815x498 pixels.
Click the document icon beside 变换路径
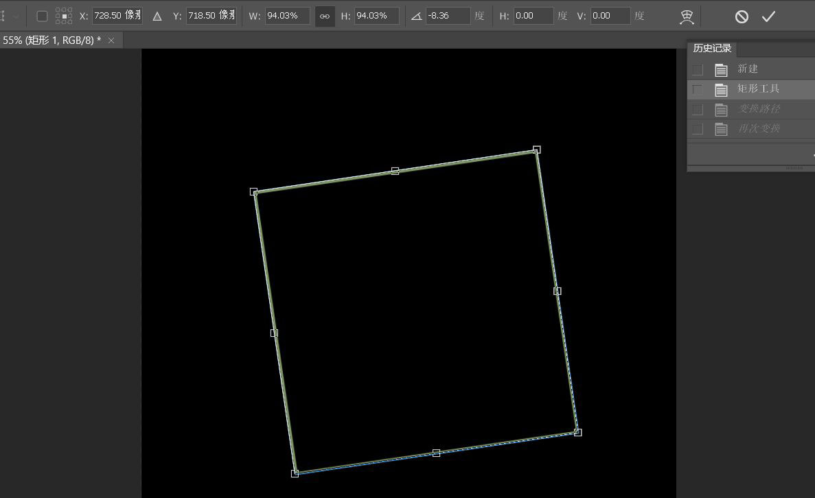click(x=721, y=110)
